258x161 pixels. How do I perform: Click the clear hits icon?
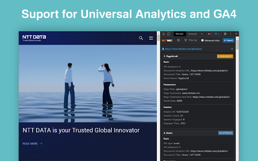click(178, 40)
